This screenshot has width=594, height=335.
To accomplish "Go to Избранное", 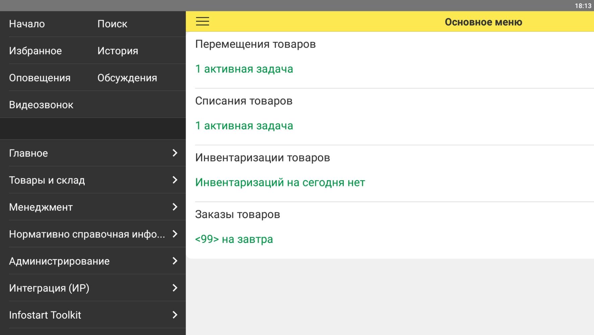I will (36, 51).
